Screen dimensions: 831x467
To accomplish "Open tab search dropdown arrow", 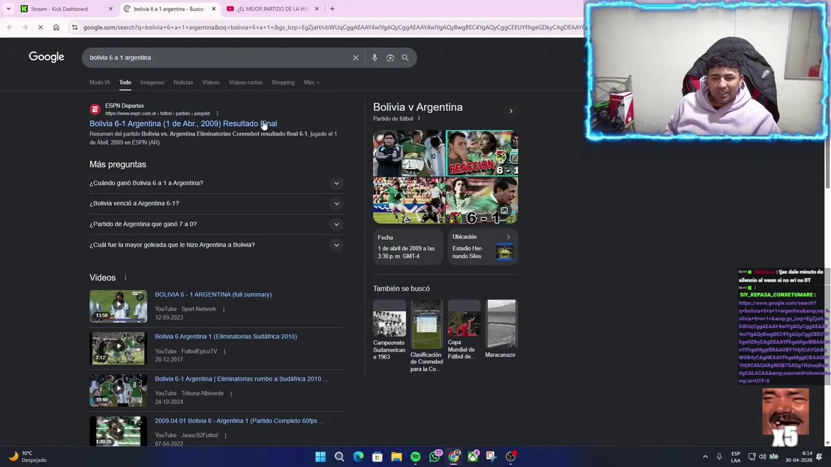I will point(8,8).
